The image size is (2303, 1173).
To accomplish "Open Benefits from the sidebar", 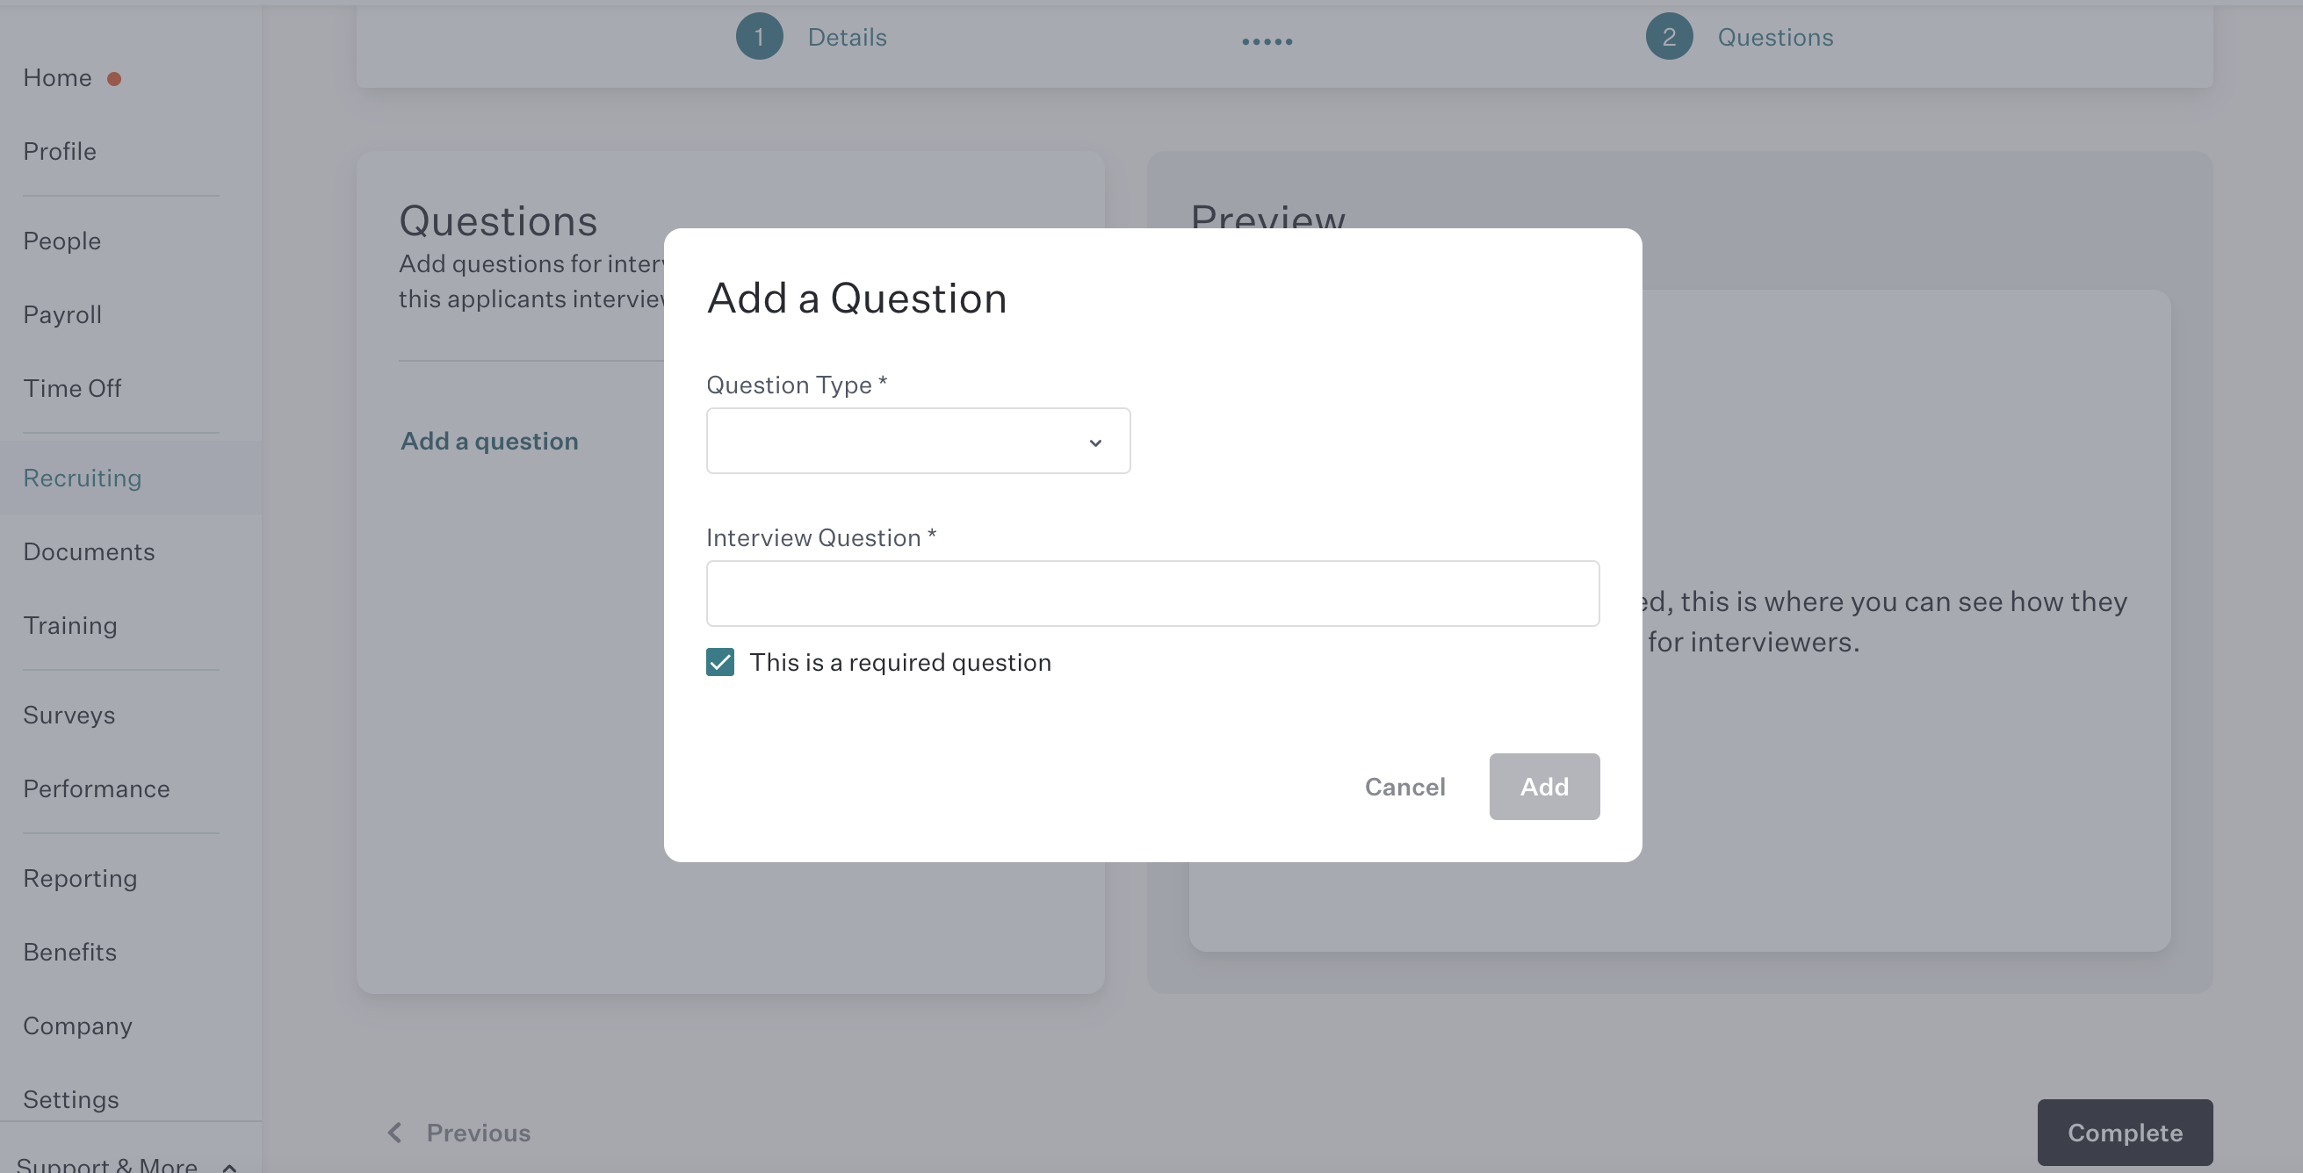I will [x=69, y=952].
